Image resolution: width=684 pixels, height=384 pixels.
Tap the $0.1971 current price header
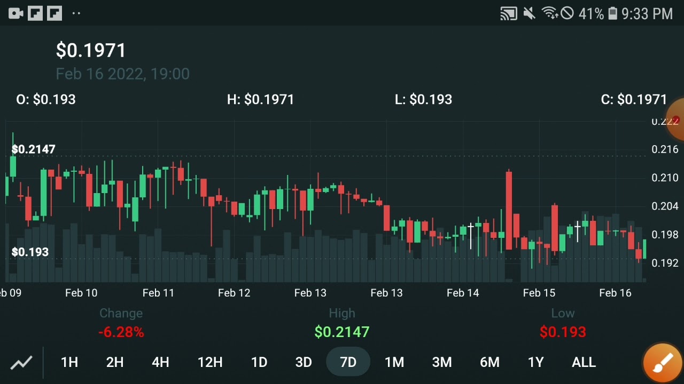coord(91,51)
